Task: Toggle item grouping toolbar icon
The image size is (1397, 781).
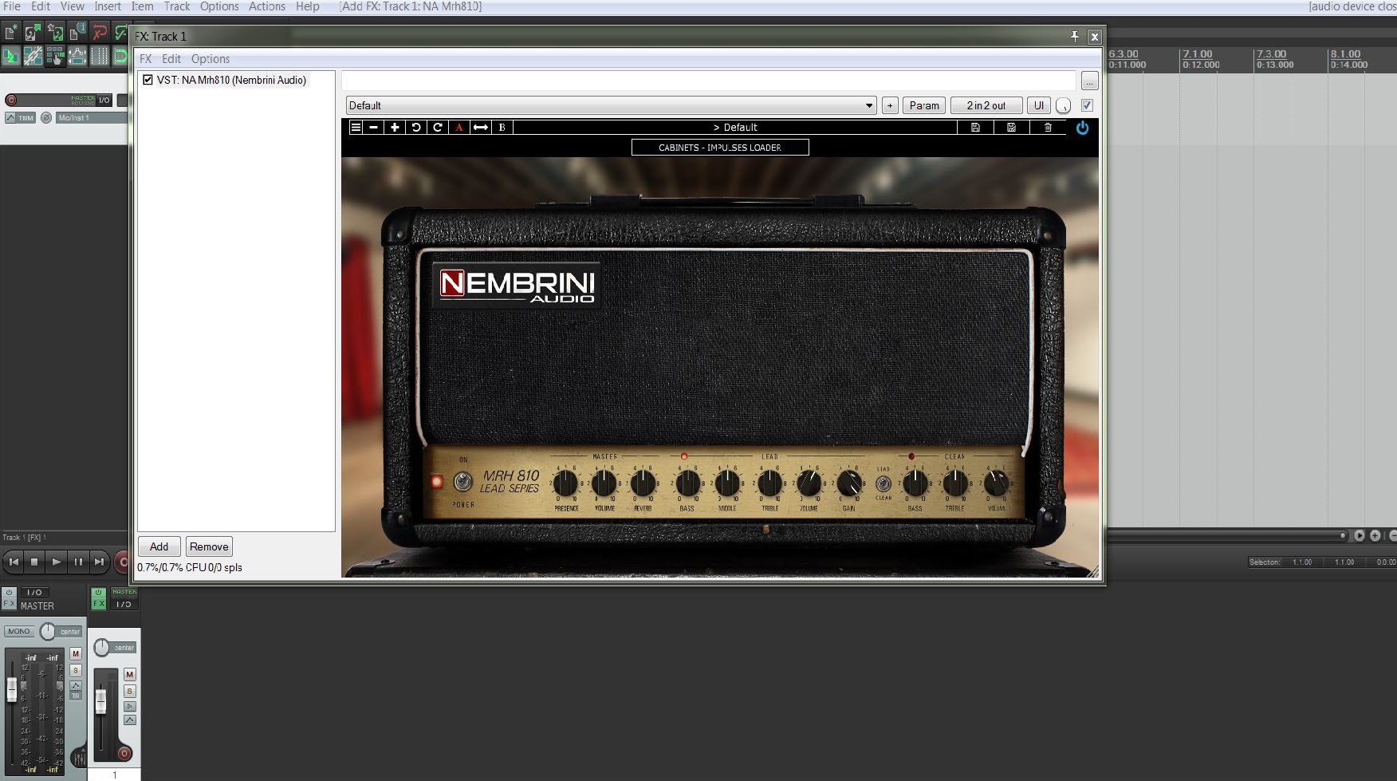Action: pos(33,56)
